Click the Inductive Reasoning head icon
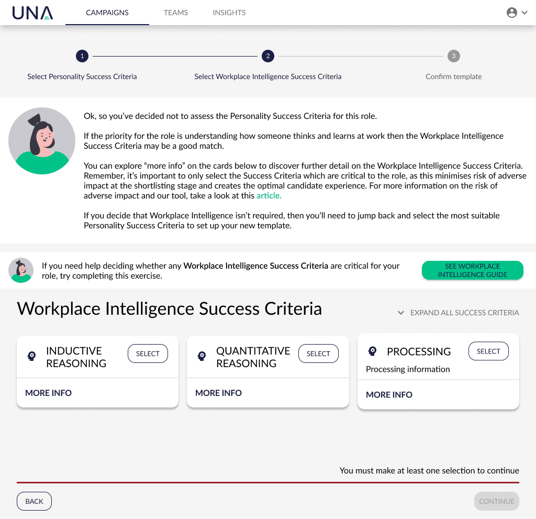This screenshot has height=519, width=536. [32, 356]
